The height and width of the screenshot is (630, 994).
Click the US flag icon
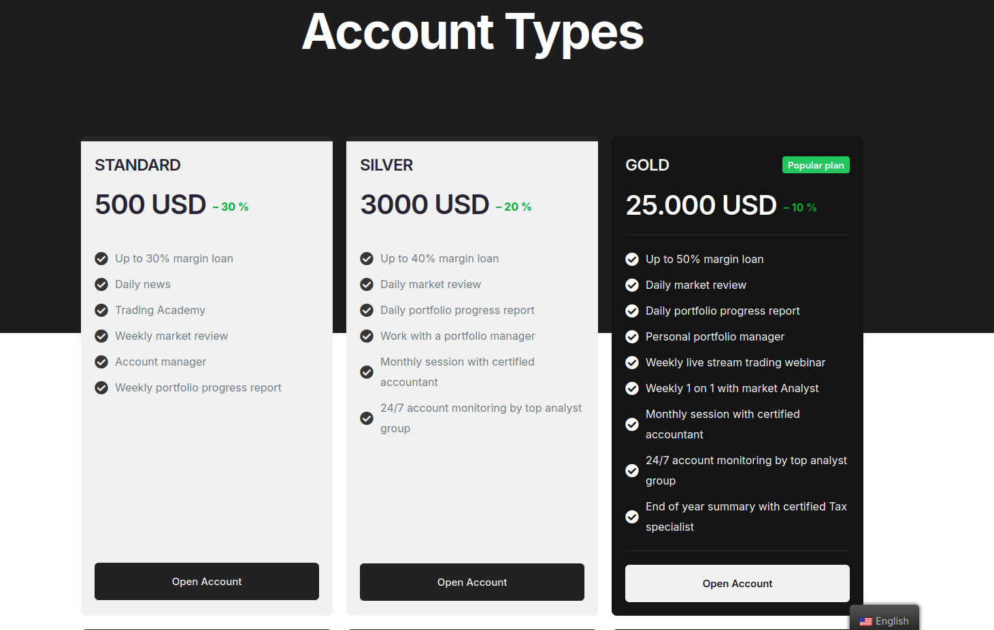coord(865,622)
